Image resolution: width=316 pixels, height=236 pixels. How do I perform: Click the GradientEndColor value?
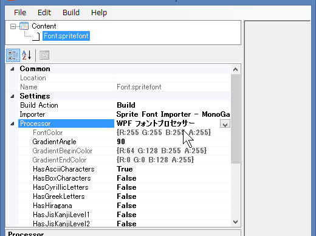[x=155, y=160]
